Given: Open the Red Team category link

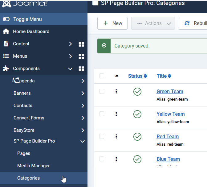Looking at the screenshot, I should [168, 136].
